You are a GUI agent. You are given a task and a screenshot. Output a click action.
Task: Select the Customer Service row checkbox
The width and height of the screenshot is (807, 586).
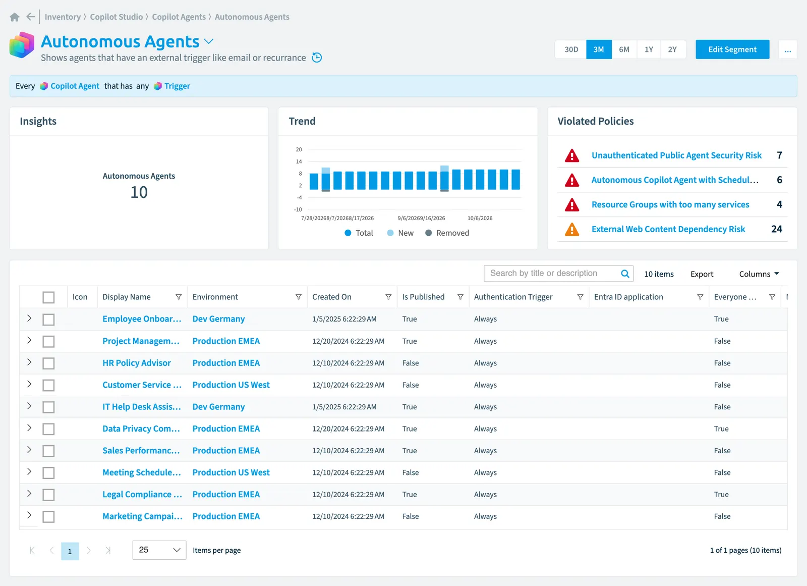point(48,385)
